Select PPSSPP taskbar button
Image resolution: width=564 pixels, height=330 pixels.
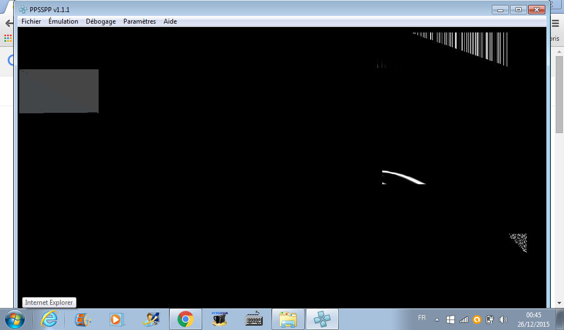pos(322,319)
